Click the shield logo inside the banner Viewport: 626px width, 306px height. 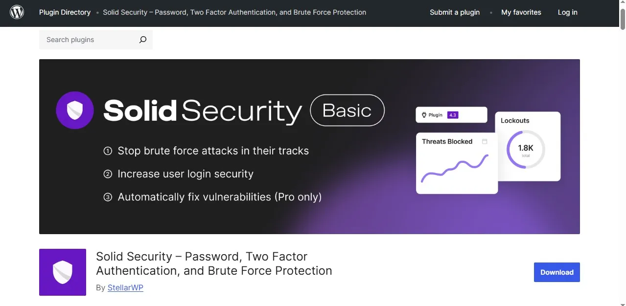(74, 110)
